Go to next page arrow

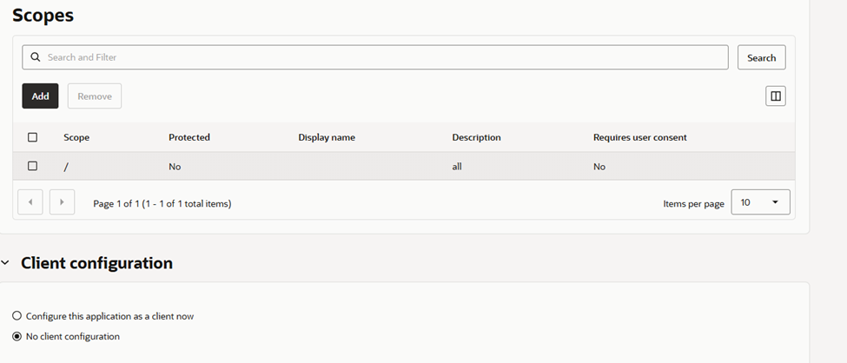point(62,202)
